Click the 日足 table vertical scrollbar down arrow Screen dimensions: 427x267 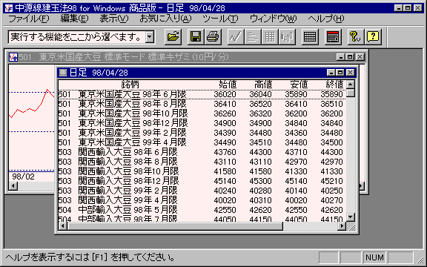(351, 217)
